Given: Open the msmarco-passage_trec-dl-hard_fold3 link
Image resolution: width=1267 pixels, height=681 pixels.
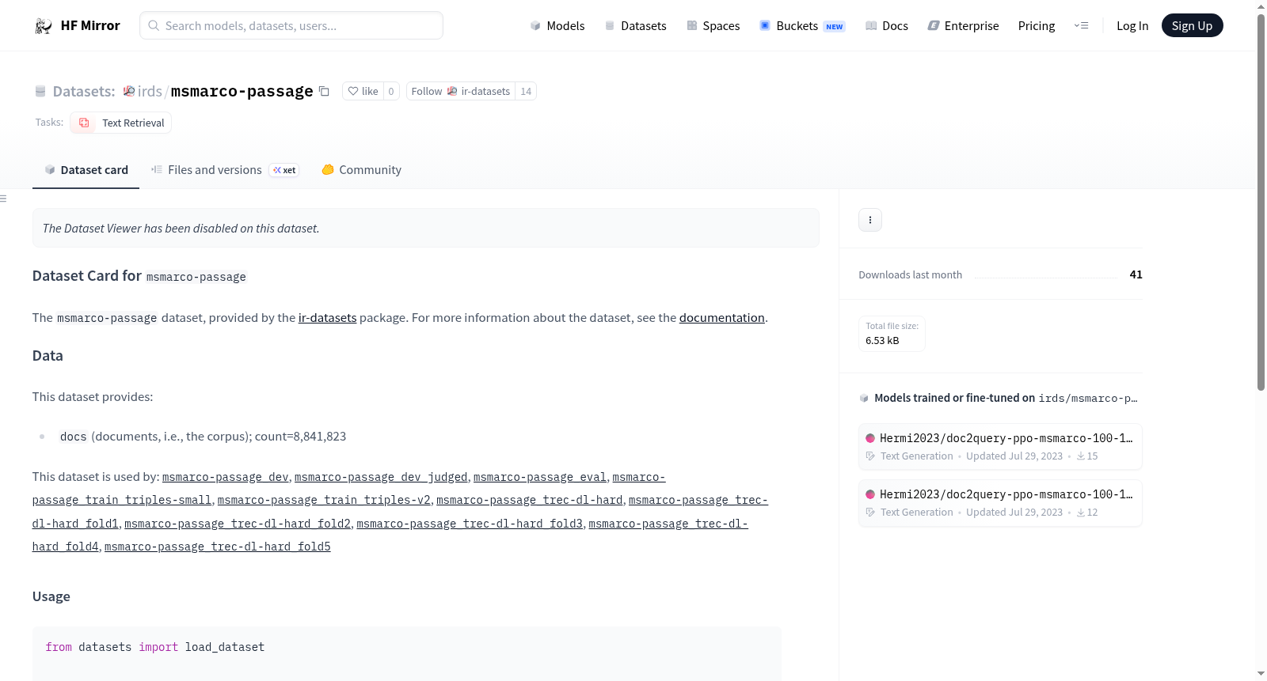Looking at the screenshot, I should [470, 524].
